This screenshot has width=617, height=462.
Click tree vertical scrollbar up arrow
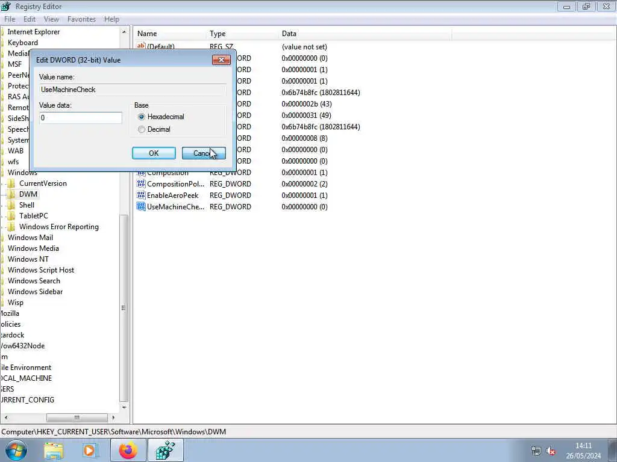coord(124,32)
